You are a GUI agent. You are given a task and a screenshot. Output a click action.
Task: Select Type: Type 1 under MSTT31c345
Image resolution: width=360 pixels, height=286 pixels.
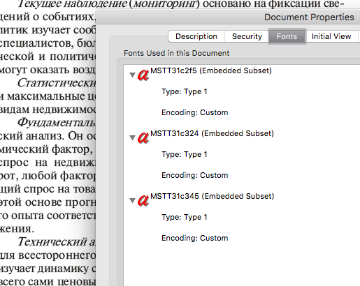185,217
